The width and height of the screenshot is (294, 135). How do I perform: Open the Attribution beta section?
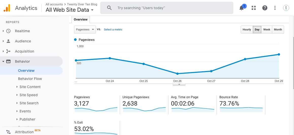click(24, 132)
